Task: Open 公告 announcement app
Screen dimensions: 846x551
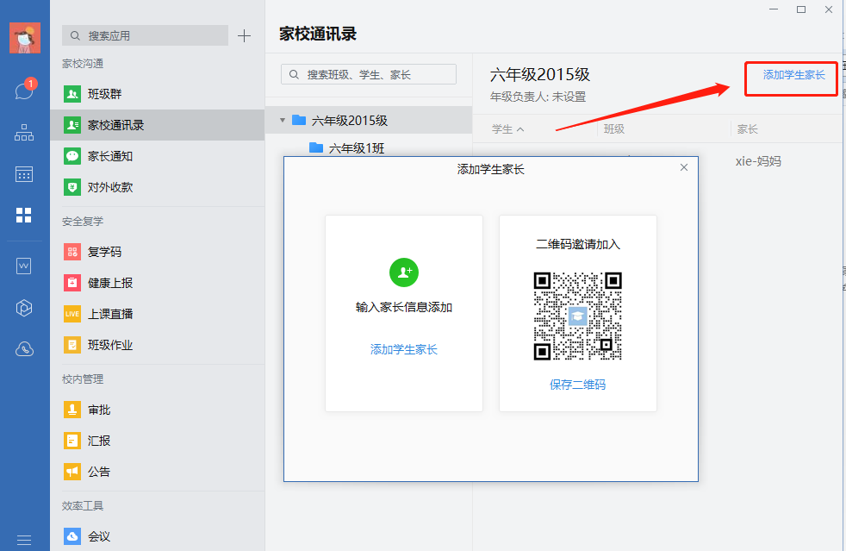Action: [157, 473]
